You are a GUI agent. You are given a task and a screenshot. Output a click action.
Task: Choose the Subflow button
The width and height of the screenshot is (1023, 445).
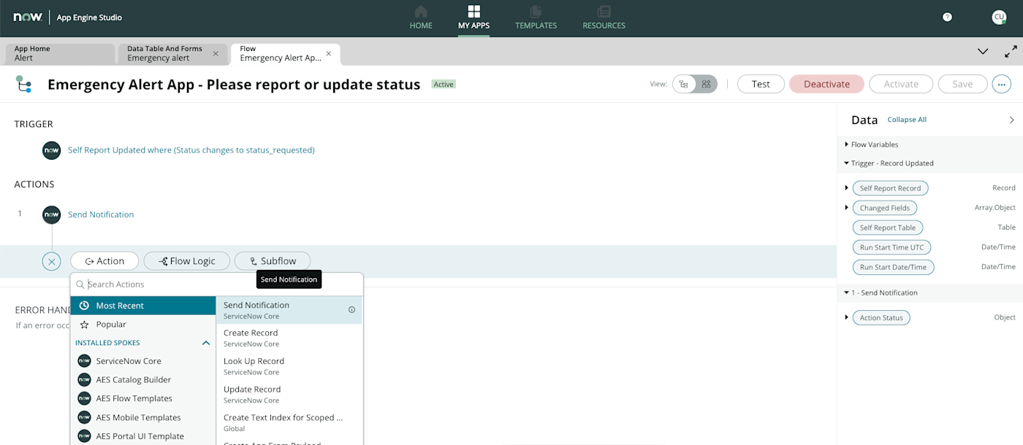click(272, 261)
